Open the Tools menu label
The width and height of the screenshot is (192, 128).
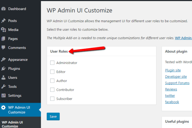(12, 87)
